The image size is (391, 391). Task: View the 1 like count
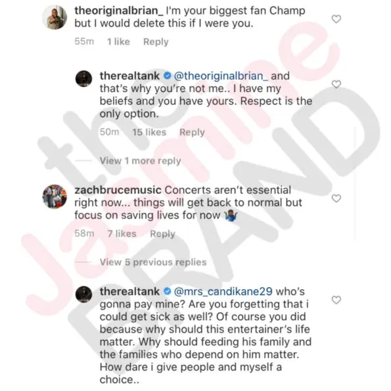118,41
